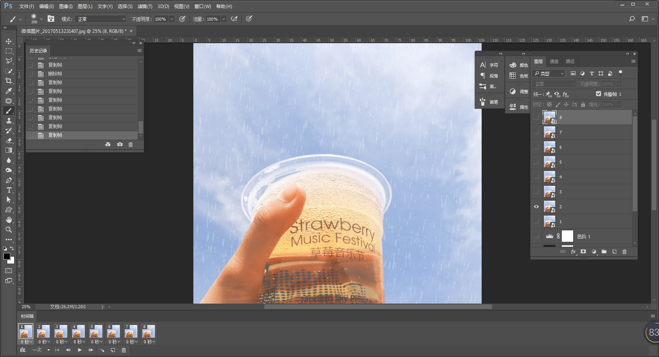This screenshot has width=659, height=357.
Task: Switch to the 路径 tab
Action: (570, 61)
